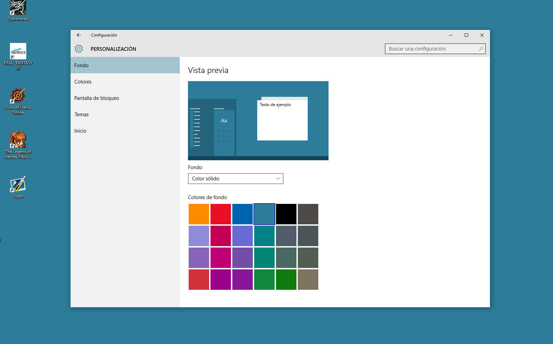The width and height of the screenshot is (553, 344).
Task: Pick the black background color
Action: pos(286,214)
